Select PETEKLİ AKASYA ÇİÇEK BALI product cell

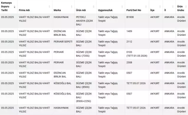coord(86,21)
